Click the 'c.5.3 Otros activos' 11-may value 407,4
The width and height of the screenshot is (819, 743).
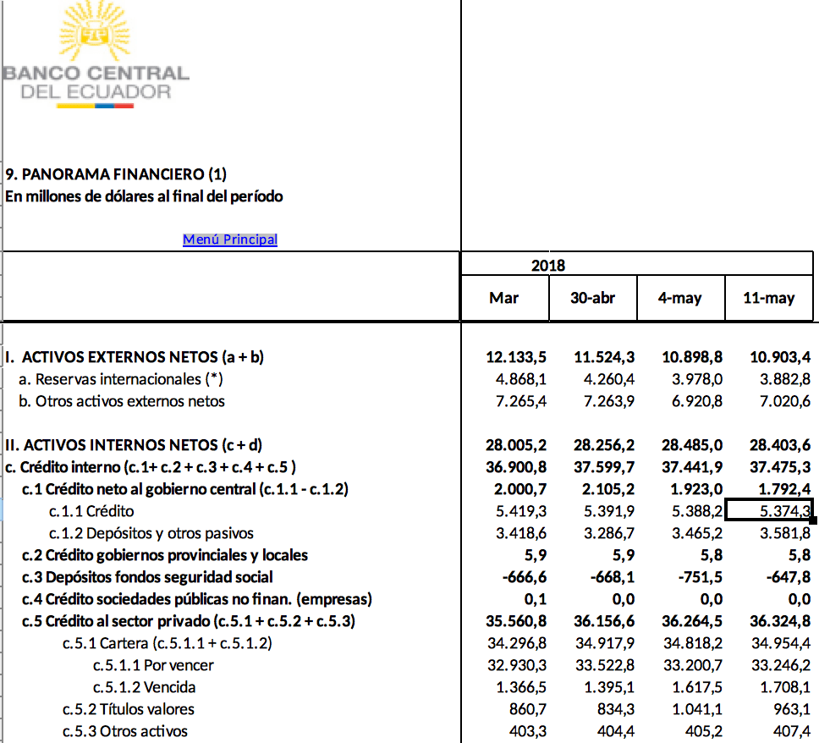coord(789,731)
